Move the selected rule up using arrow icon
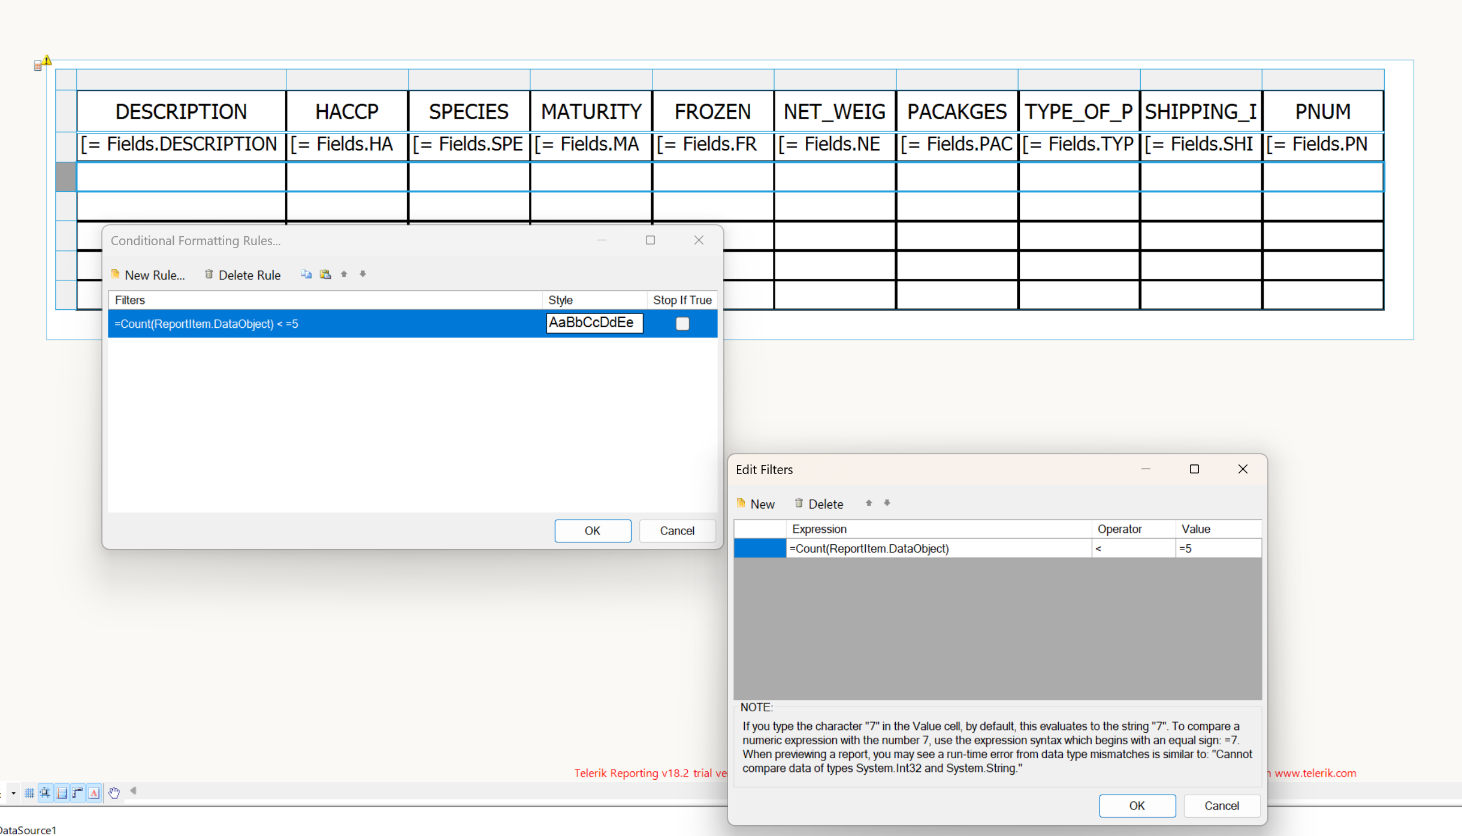 344,273
